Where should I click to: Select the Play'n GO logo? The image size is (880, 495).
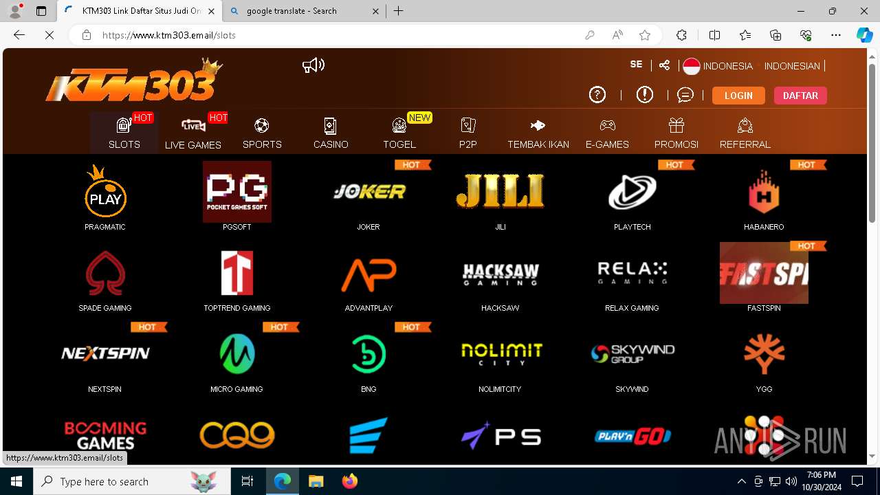[632, 435]
